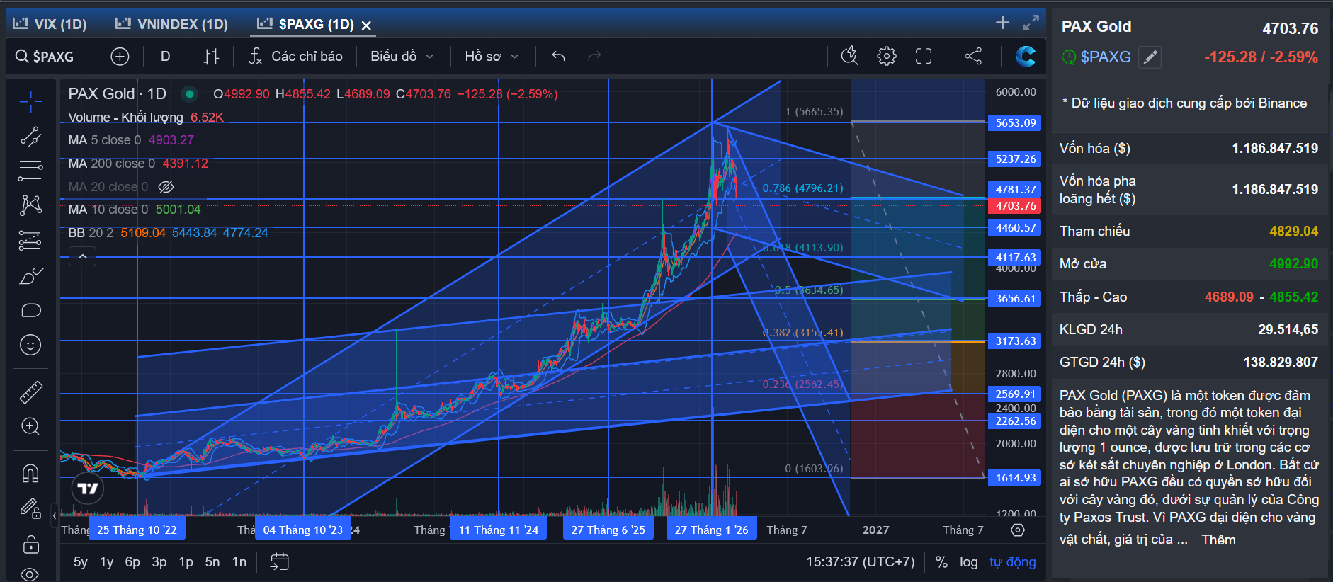
Task: Change the D timeframe interval
Action: 166,57
